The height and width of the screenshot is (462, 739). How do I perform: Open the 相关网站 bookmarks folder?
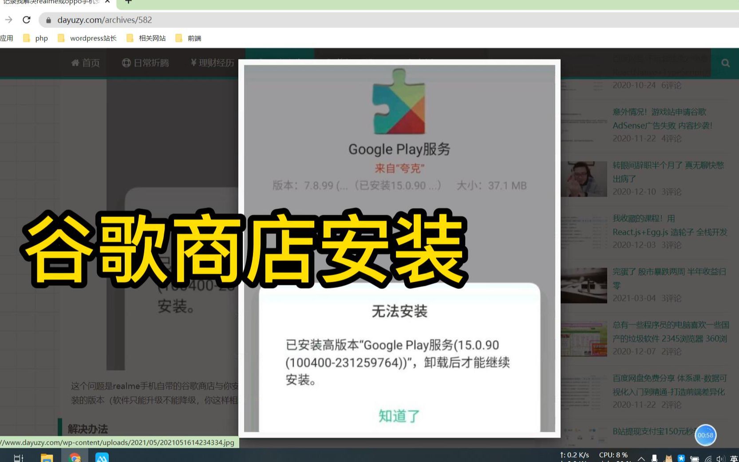(x=146, y=38)
